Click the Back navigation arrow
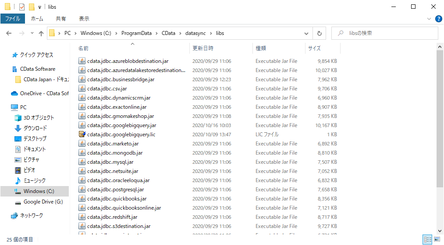444x245 pixels. [x=9, y=33]
